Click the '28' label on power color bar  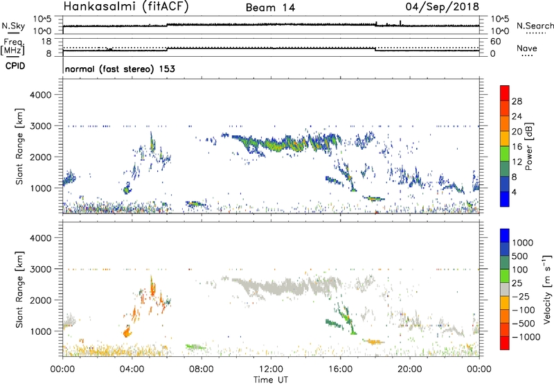pos(517,101)
